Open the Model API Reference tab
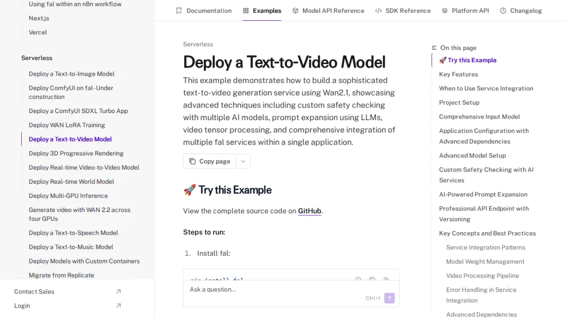Screen dimensions: 566x318 tap(328, 10)
